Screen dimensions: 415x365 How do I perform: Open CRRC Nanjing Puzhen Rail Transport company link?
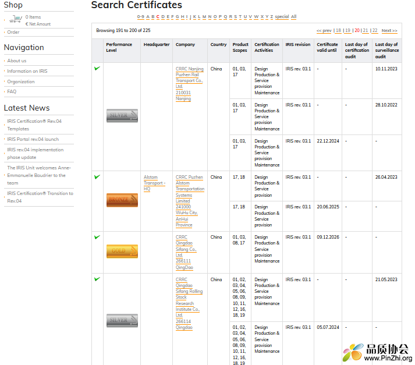click(x=190, y=84)
